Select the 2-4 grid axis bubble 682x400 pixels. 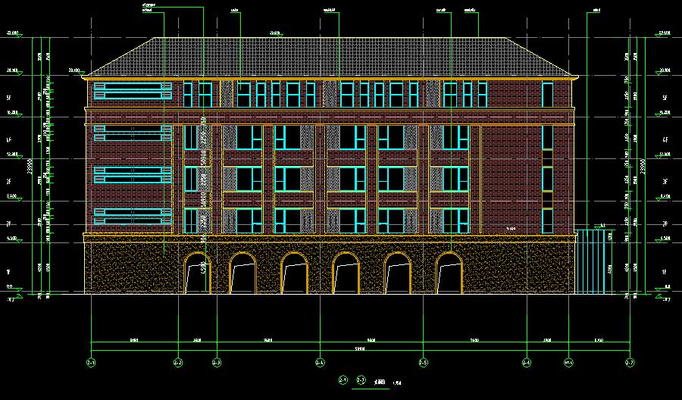[319, 363]
